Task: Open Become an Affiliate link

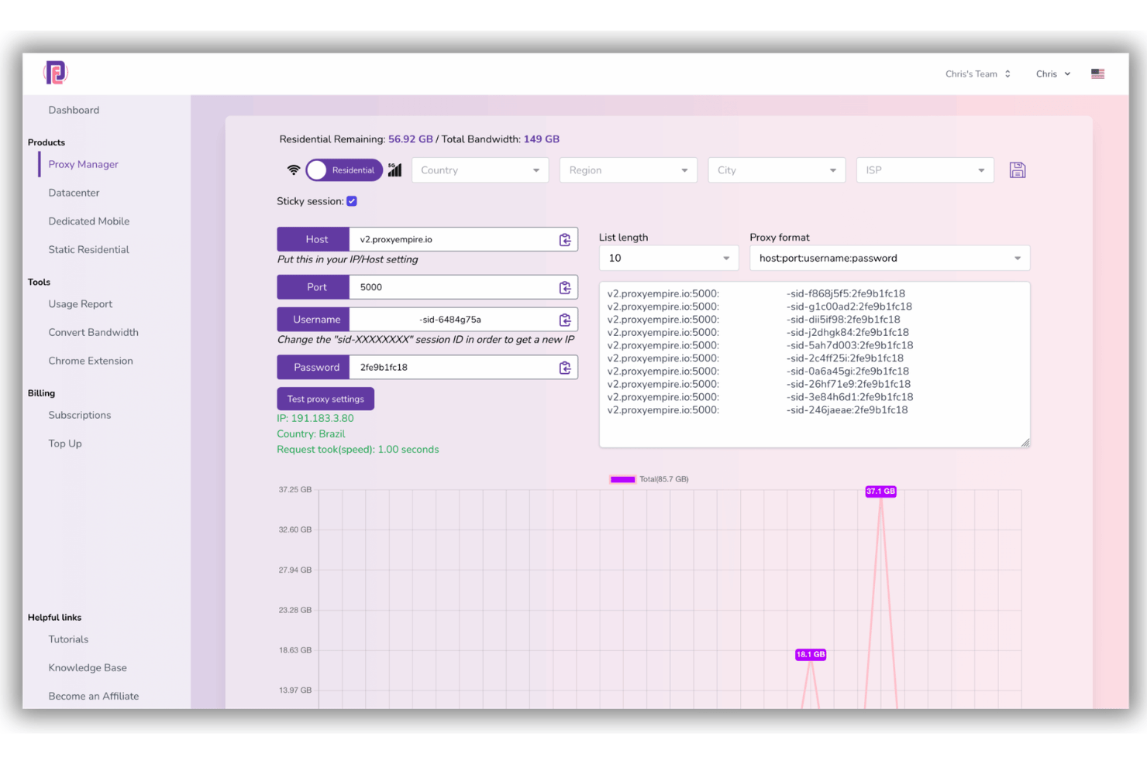Action: (x=94, y=696)
